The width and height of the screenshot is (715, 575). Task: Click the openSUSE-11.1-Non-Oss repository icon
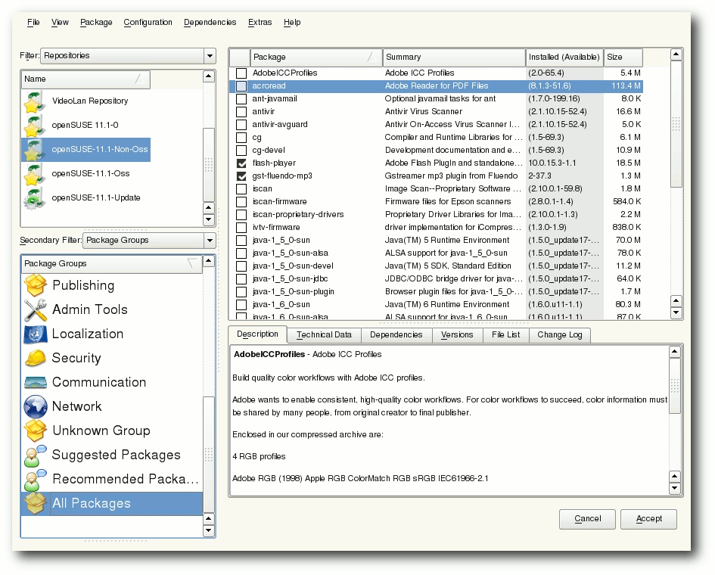coord(35,150)
